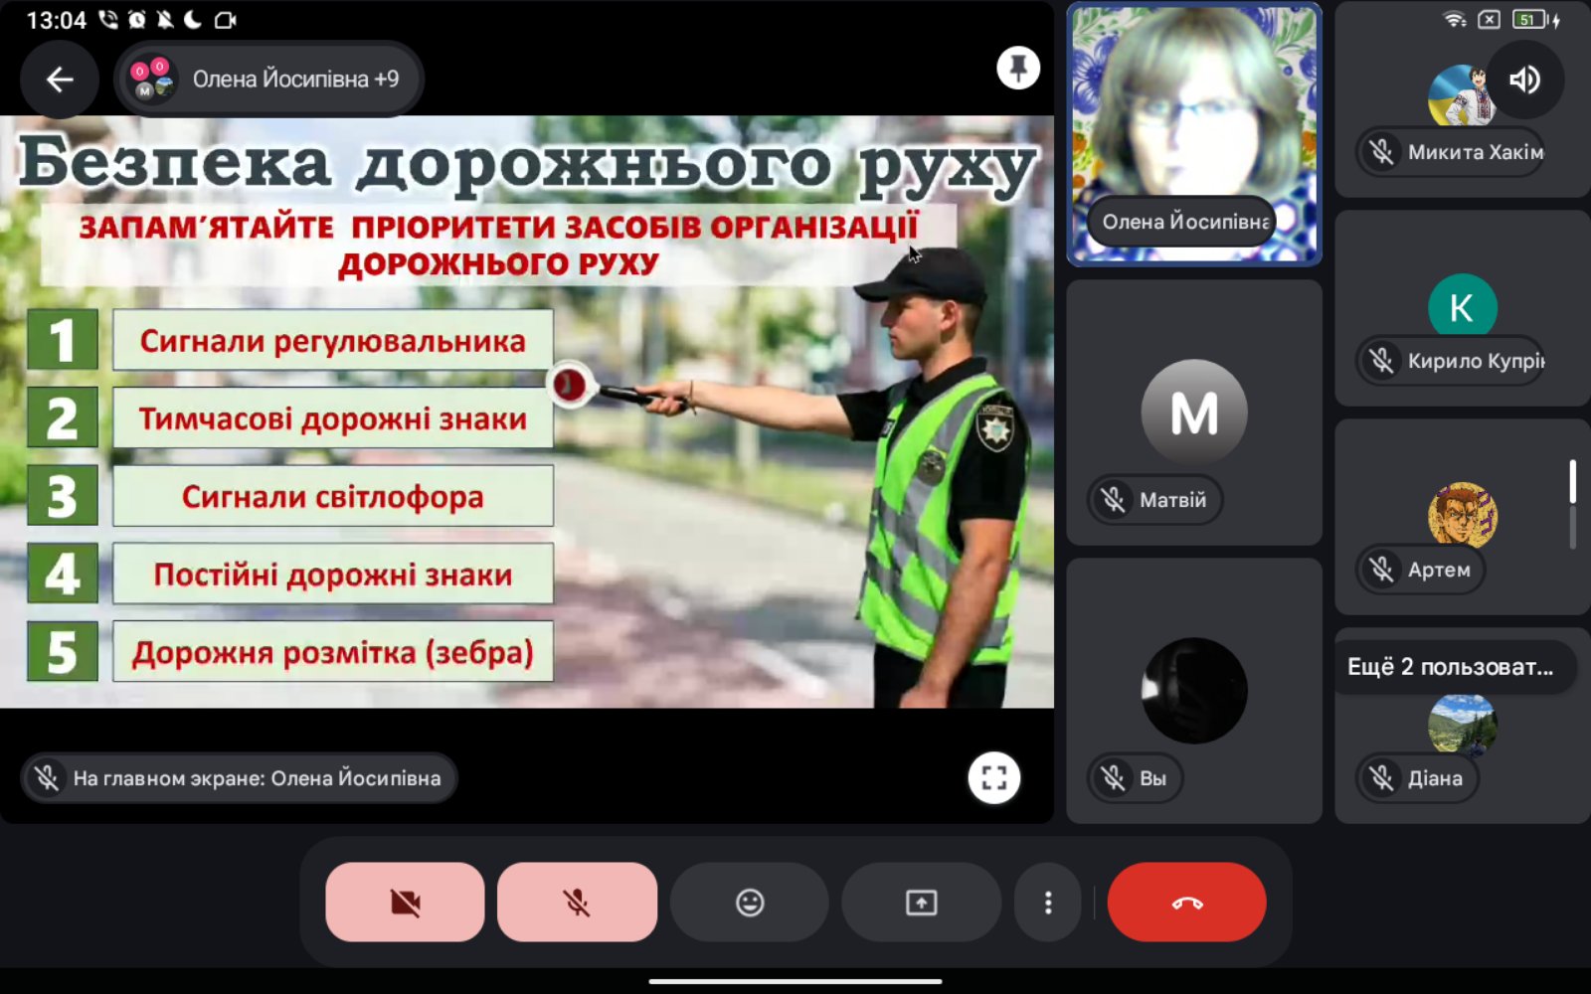Open the three-dot more options menu
The image size is (1591, 994).
1048,902
